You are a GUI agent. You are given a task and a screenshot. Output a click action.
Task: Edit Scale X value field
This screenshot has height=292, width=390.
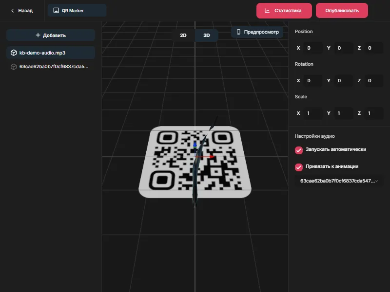coord(313,113)
